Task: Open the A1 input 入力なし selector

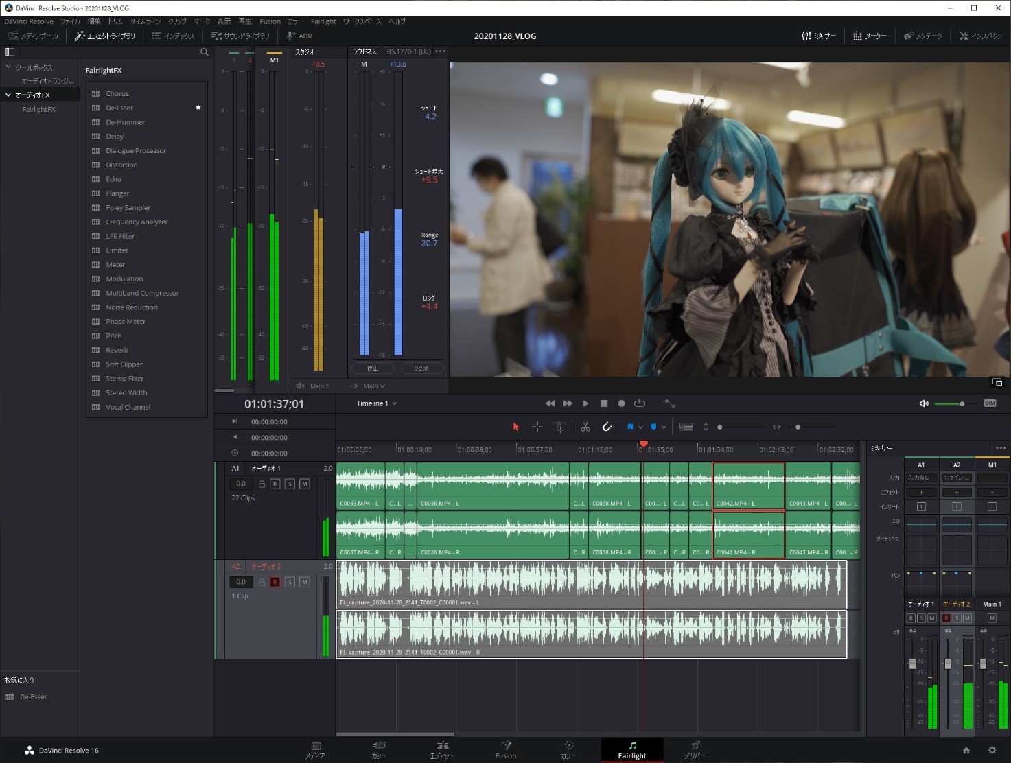Action: tap(921, 478)
